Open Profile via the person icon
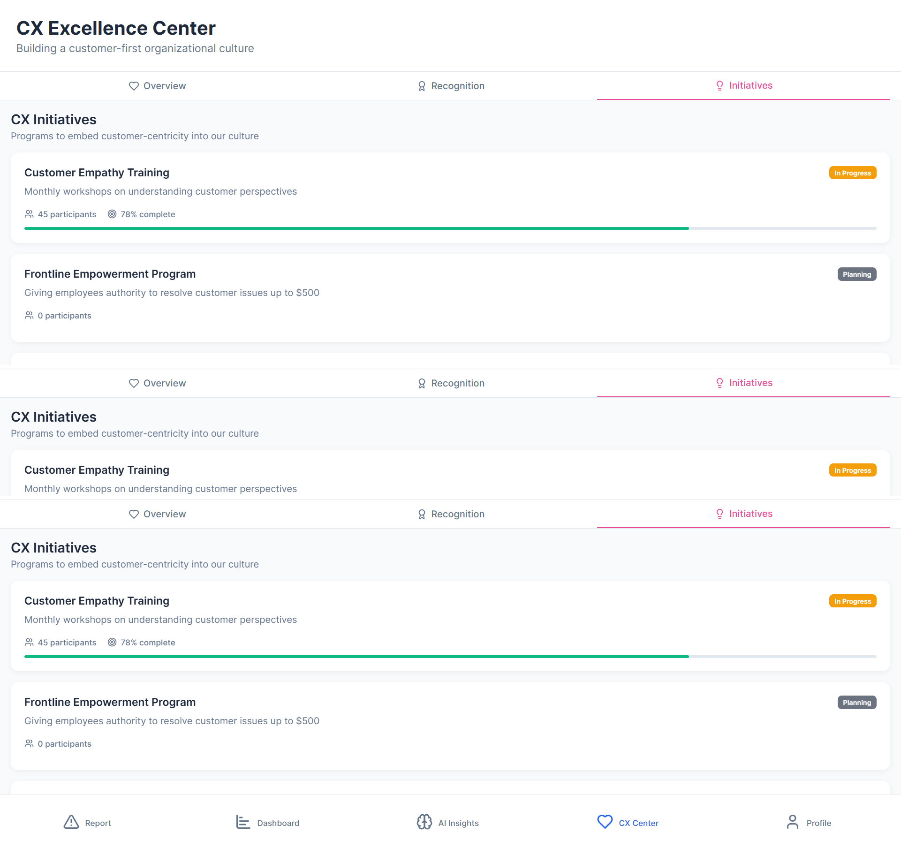The image size is (901, 848). click(792, 822)
